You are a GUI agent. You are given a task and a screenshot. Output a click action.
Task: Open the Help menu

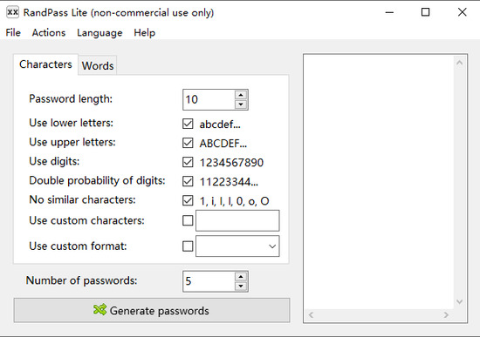(x=145, y=33)
